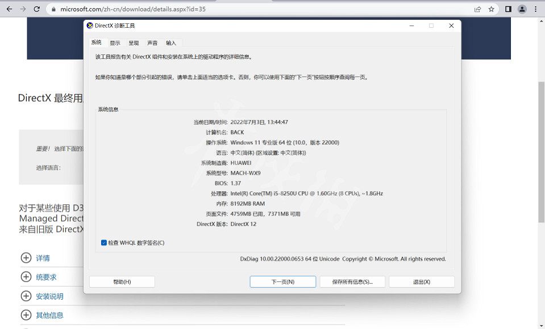Click the browser back arrow
545x329 pixels.
(9, 9)
